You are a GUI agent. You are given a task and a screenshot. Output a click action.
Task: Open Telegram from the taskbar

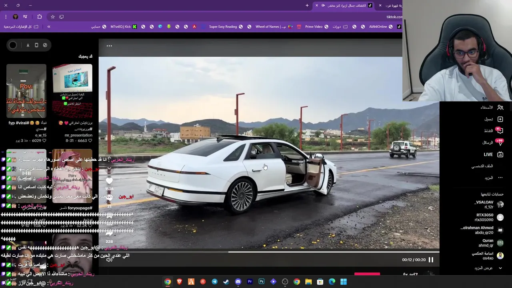click(x=214, y=282)
